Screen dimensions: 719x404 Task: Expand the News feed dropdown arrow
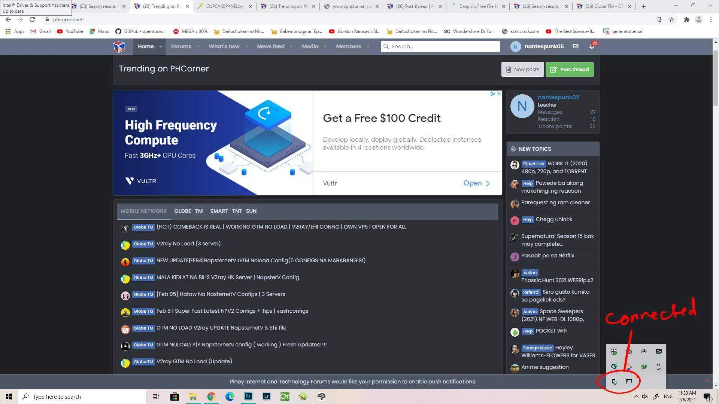point(291,47)
